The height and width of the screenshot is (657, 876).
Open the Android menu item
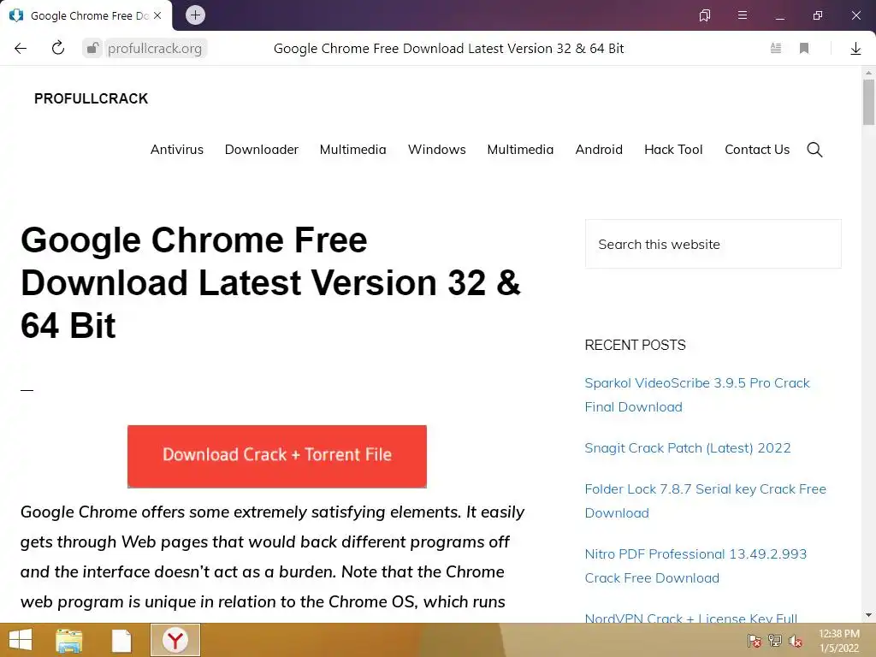click(599, 150)
